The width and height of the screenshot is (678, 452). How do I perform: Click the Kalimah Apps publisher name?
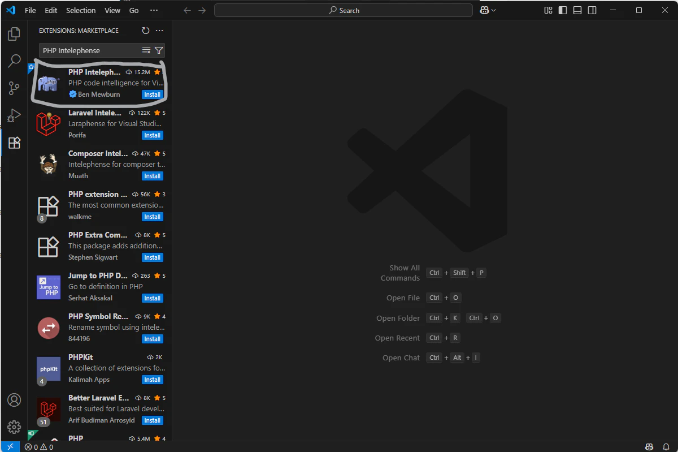point(89,380)
